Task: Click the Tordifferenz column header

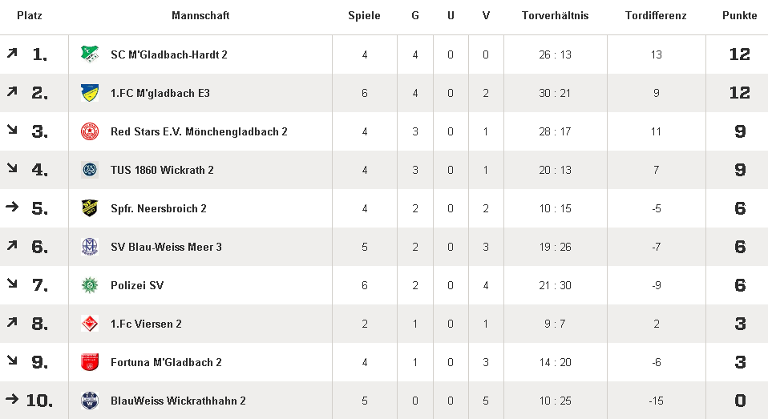Action: click(656, 16)
